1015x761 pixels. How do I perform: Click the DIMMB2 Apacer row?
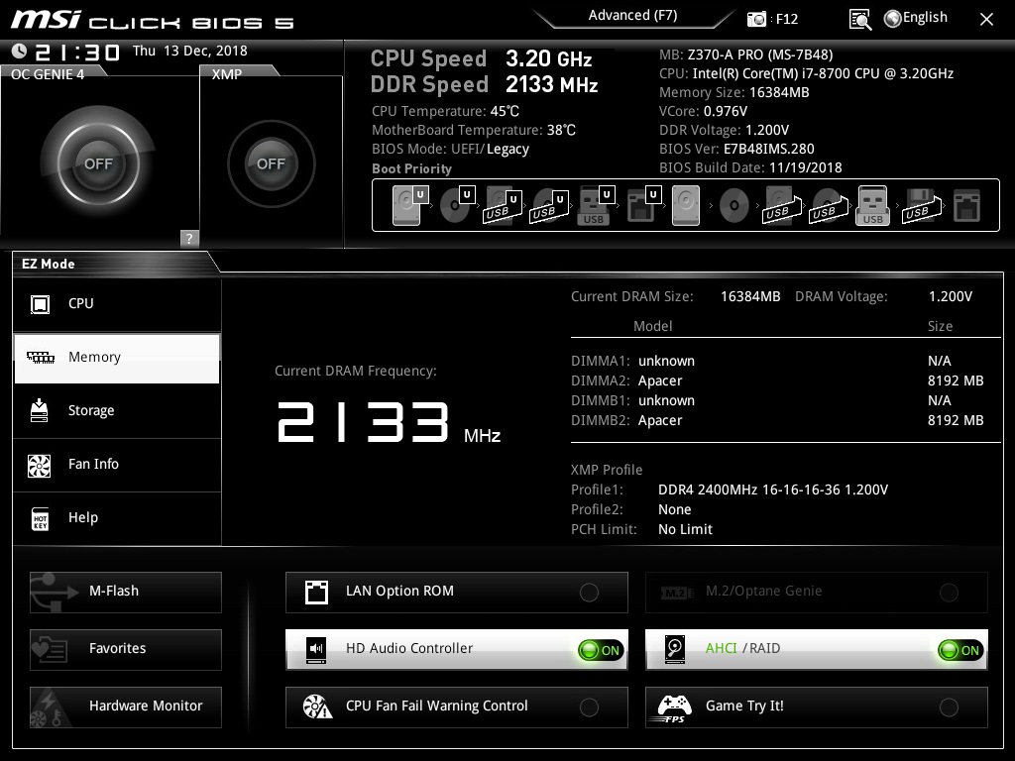tap(777, 420)
